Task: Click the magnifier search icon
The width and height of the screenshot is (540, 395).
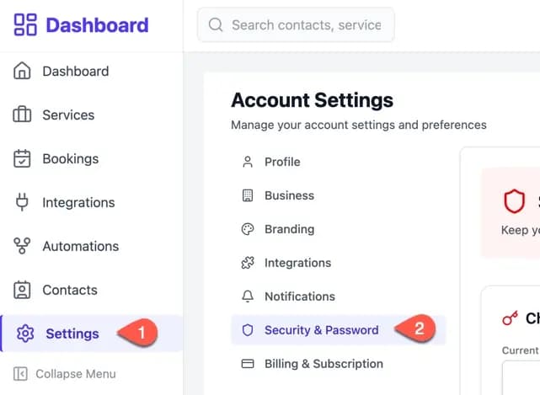Action: [x=216, y=24]
